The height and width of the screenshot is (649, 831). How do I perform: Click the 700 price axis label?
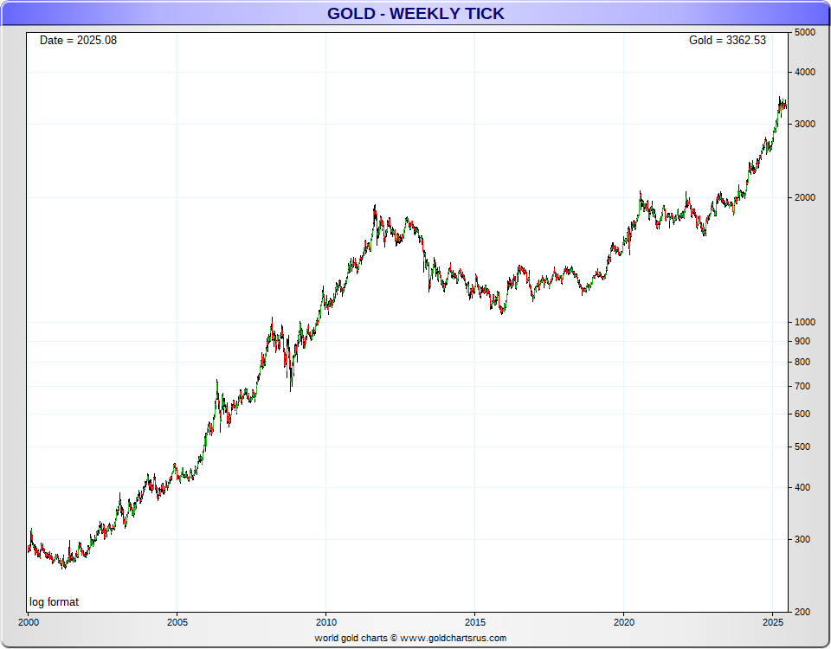coord(802,386)
